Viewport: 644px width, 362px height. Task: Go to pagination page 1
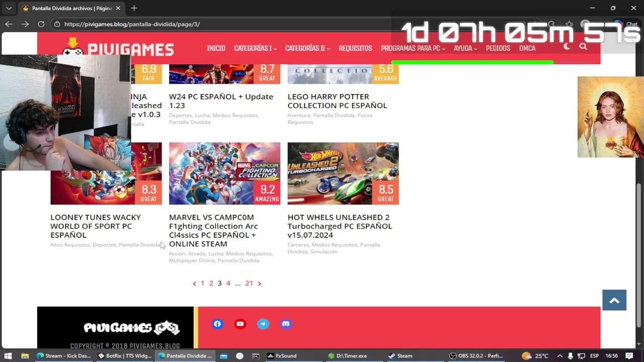203,283
